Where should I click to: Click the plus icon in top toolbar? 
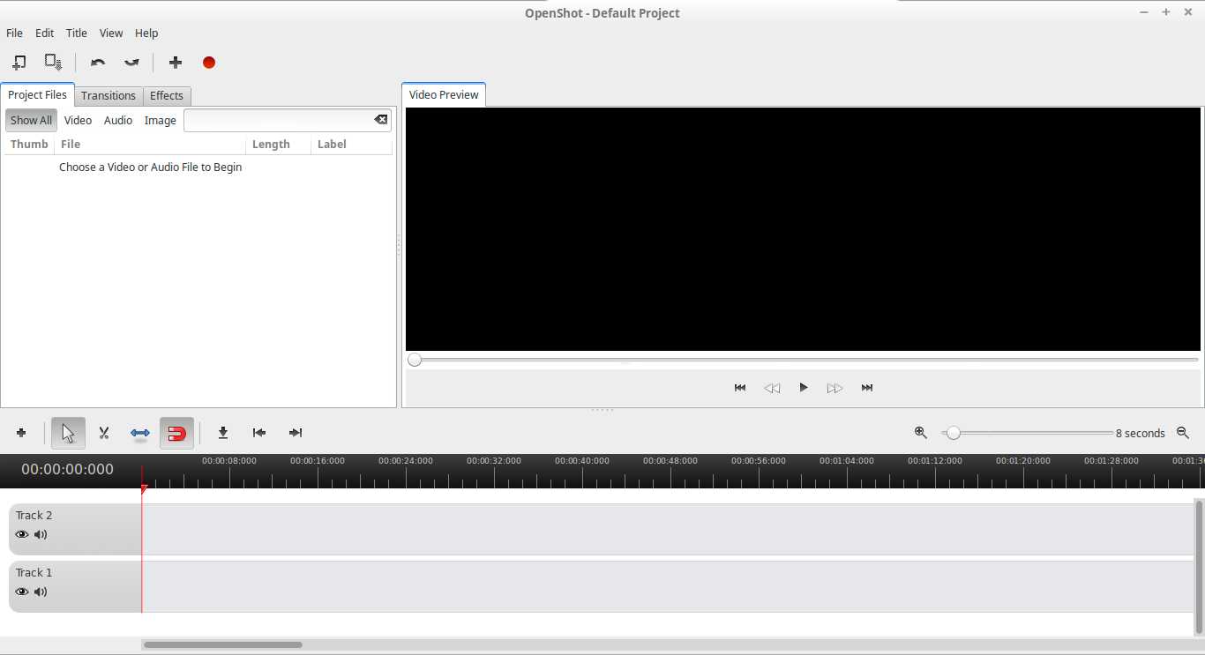pos(176,63)
